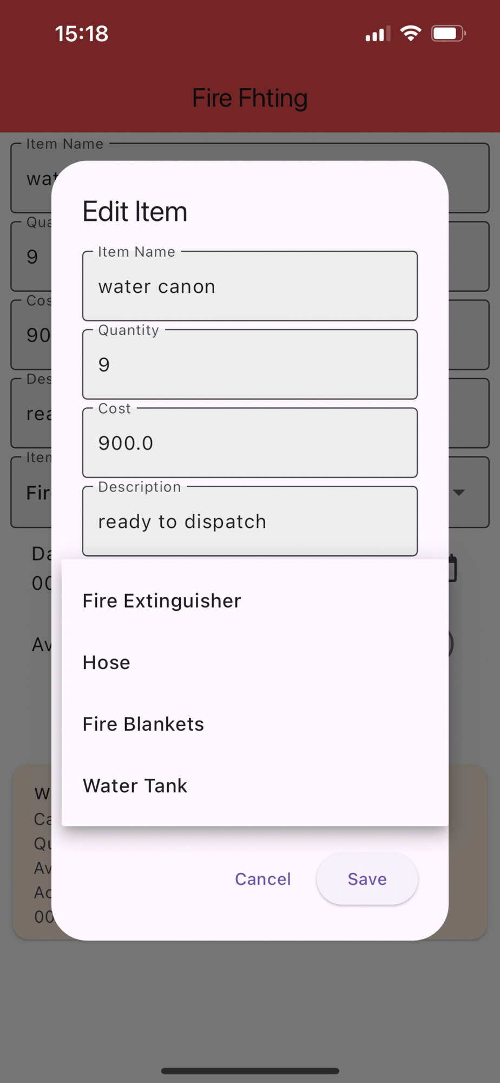Tap the calendar icon behind the dialog

452,569
